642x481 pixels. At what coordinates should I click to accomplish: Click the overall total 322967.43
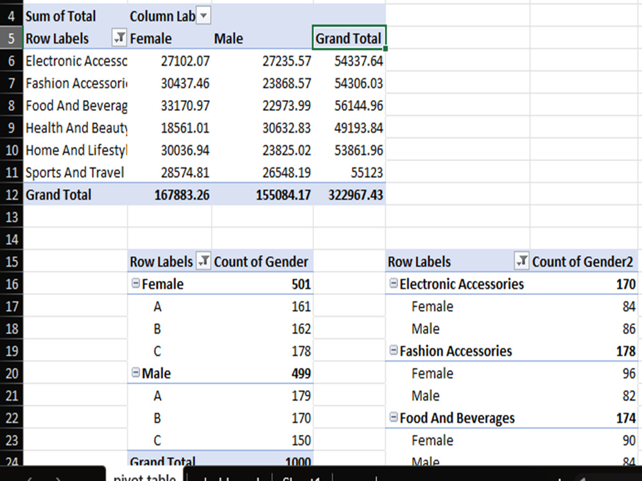(x=349, y=195)
